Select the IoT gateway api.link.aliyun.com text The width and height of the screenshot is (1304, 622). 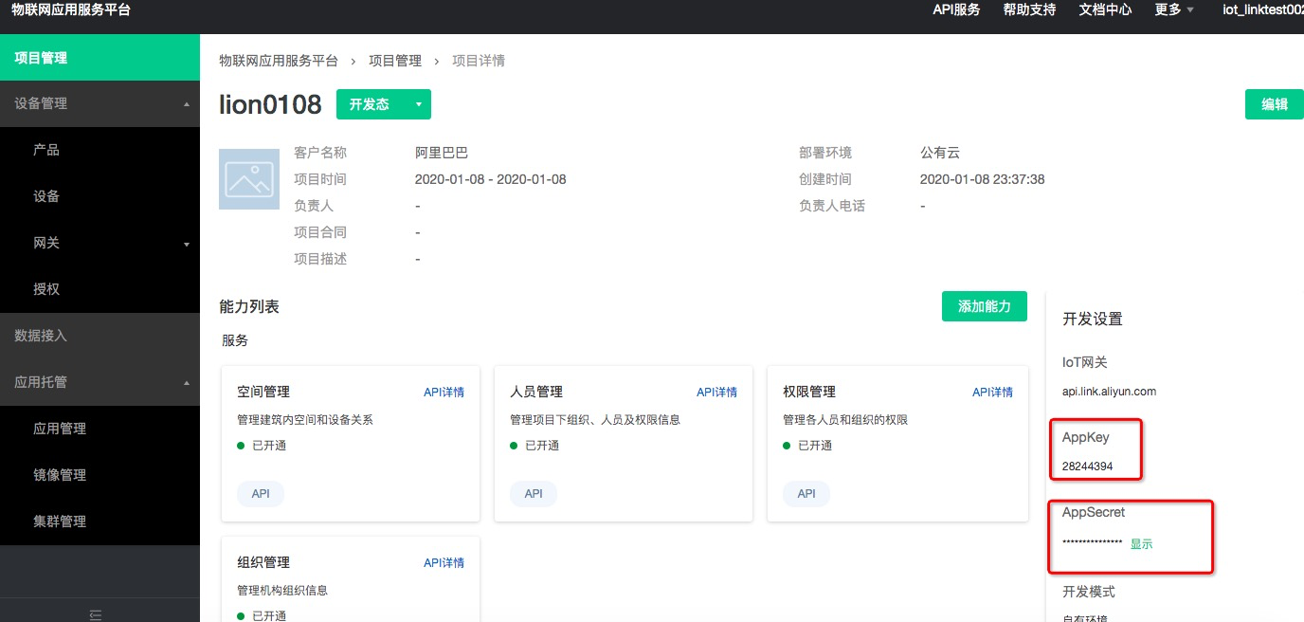[x=1109, y=392]
